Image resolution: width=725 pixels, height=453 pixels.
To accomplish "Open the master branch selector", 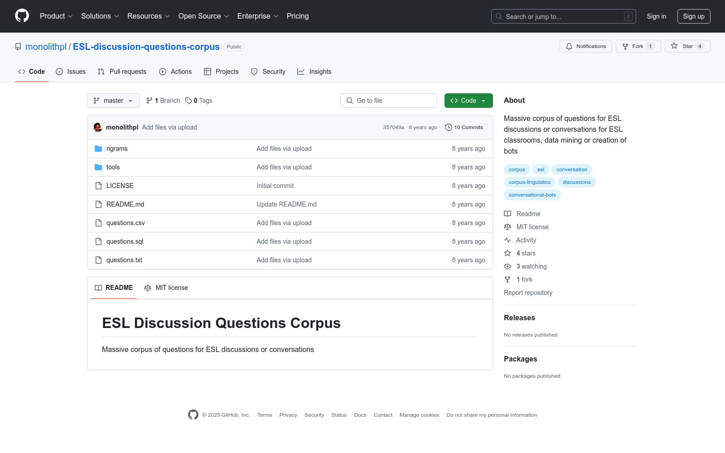I will [113, 101].
